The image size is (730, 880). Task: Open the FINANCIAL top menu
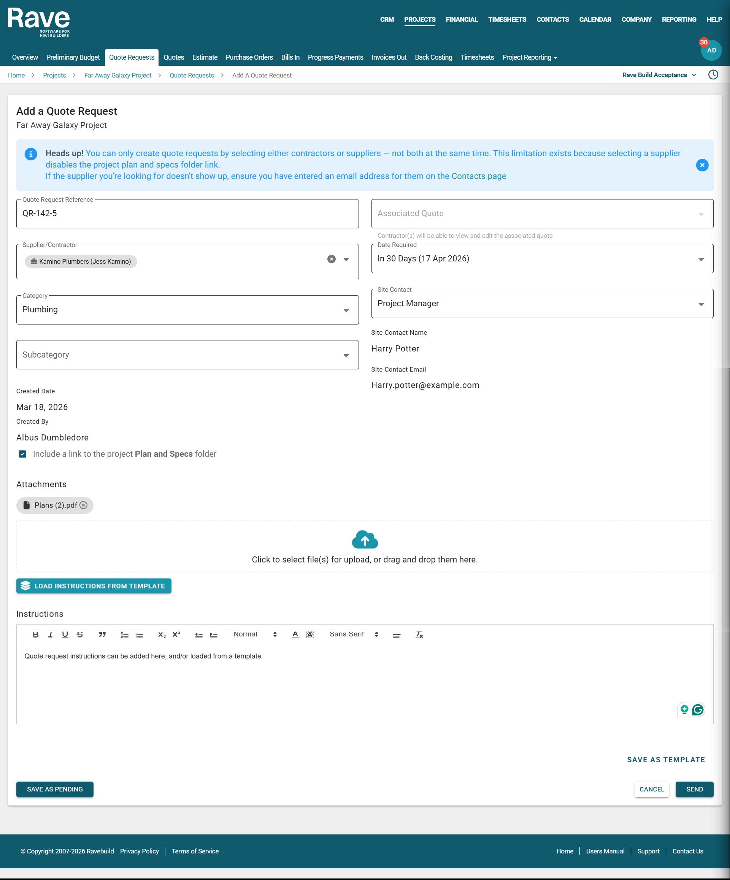(461, 19)
